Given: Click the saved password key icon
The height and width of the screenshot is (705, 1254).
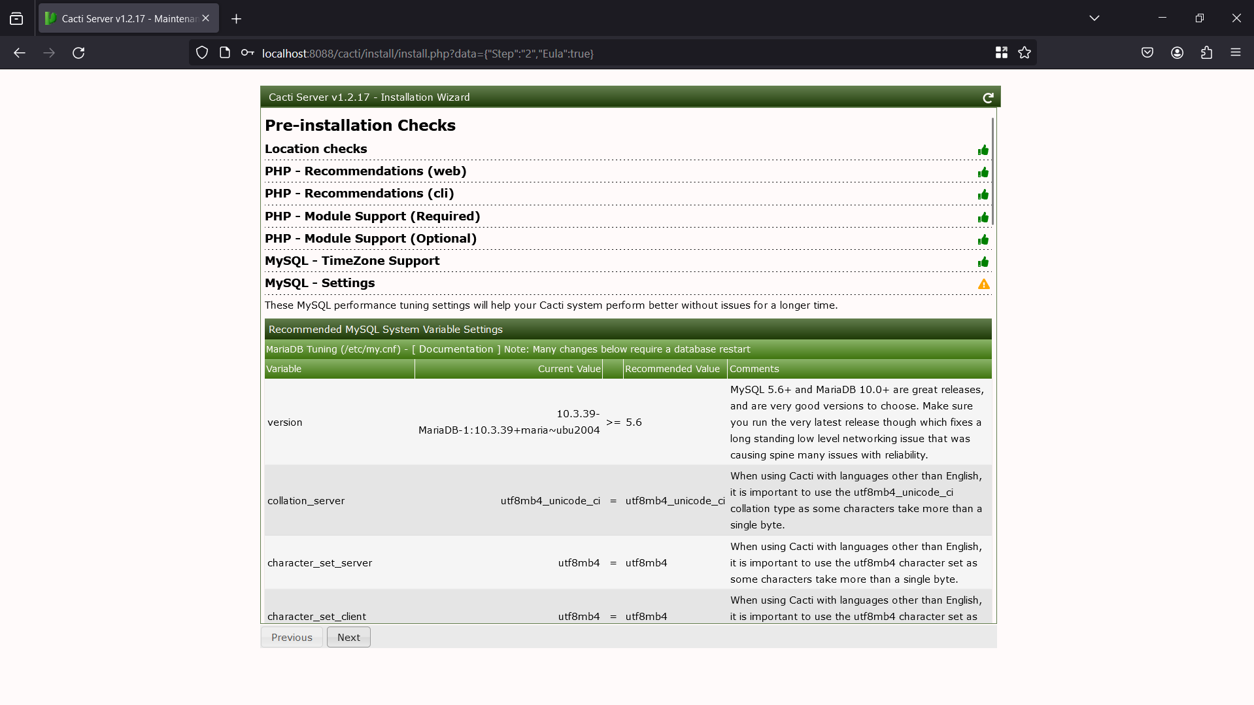Looking at the screenshot, I should (x=247, y=53).
